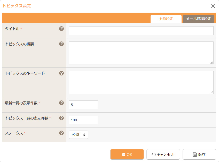Focus the タイトル text field
The height and width of the screenshot is (162, 219).
click(141, 31)
